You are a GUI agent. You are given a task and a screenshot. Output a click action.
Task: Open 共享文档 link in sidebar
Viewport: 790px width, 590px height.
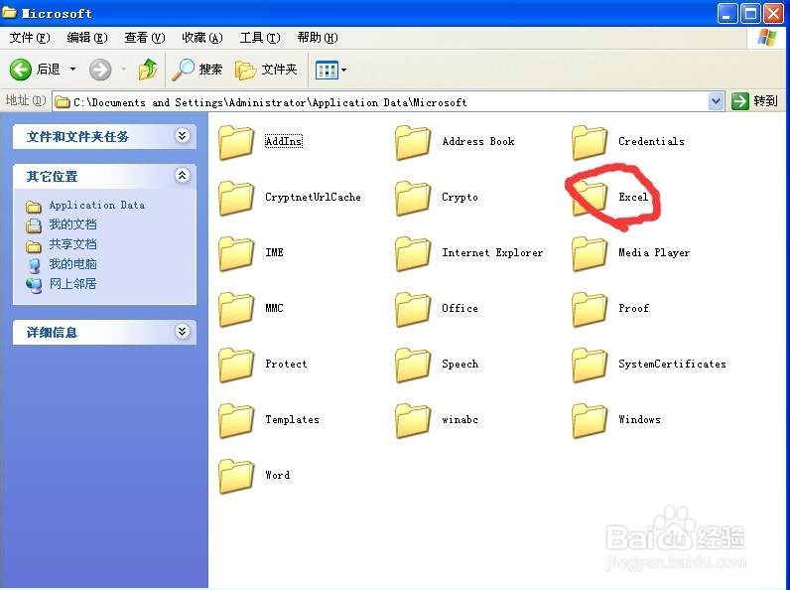(x=72, y=244)
